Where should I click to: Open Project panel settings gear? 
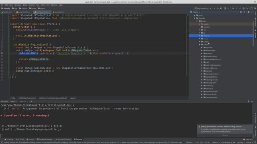point(249,12)
